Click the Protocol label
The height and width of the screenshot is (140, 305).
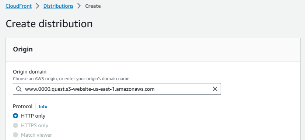pyautogui.click(x=23, y=107)
